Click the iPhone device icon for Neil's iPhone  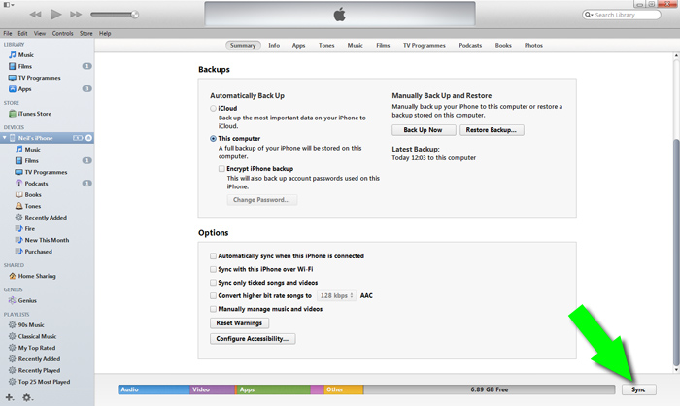(13, 138)
